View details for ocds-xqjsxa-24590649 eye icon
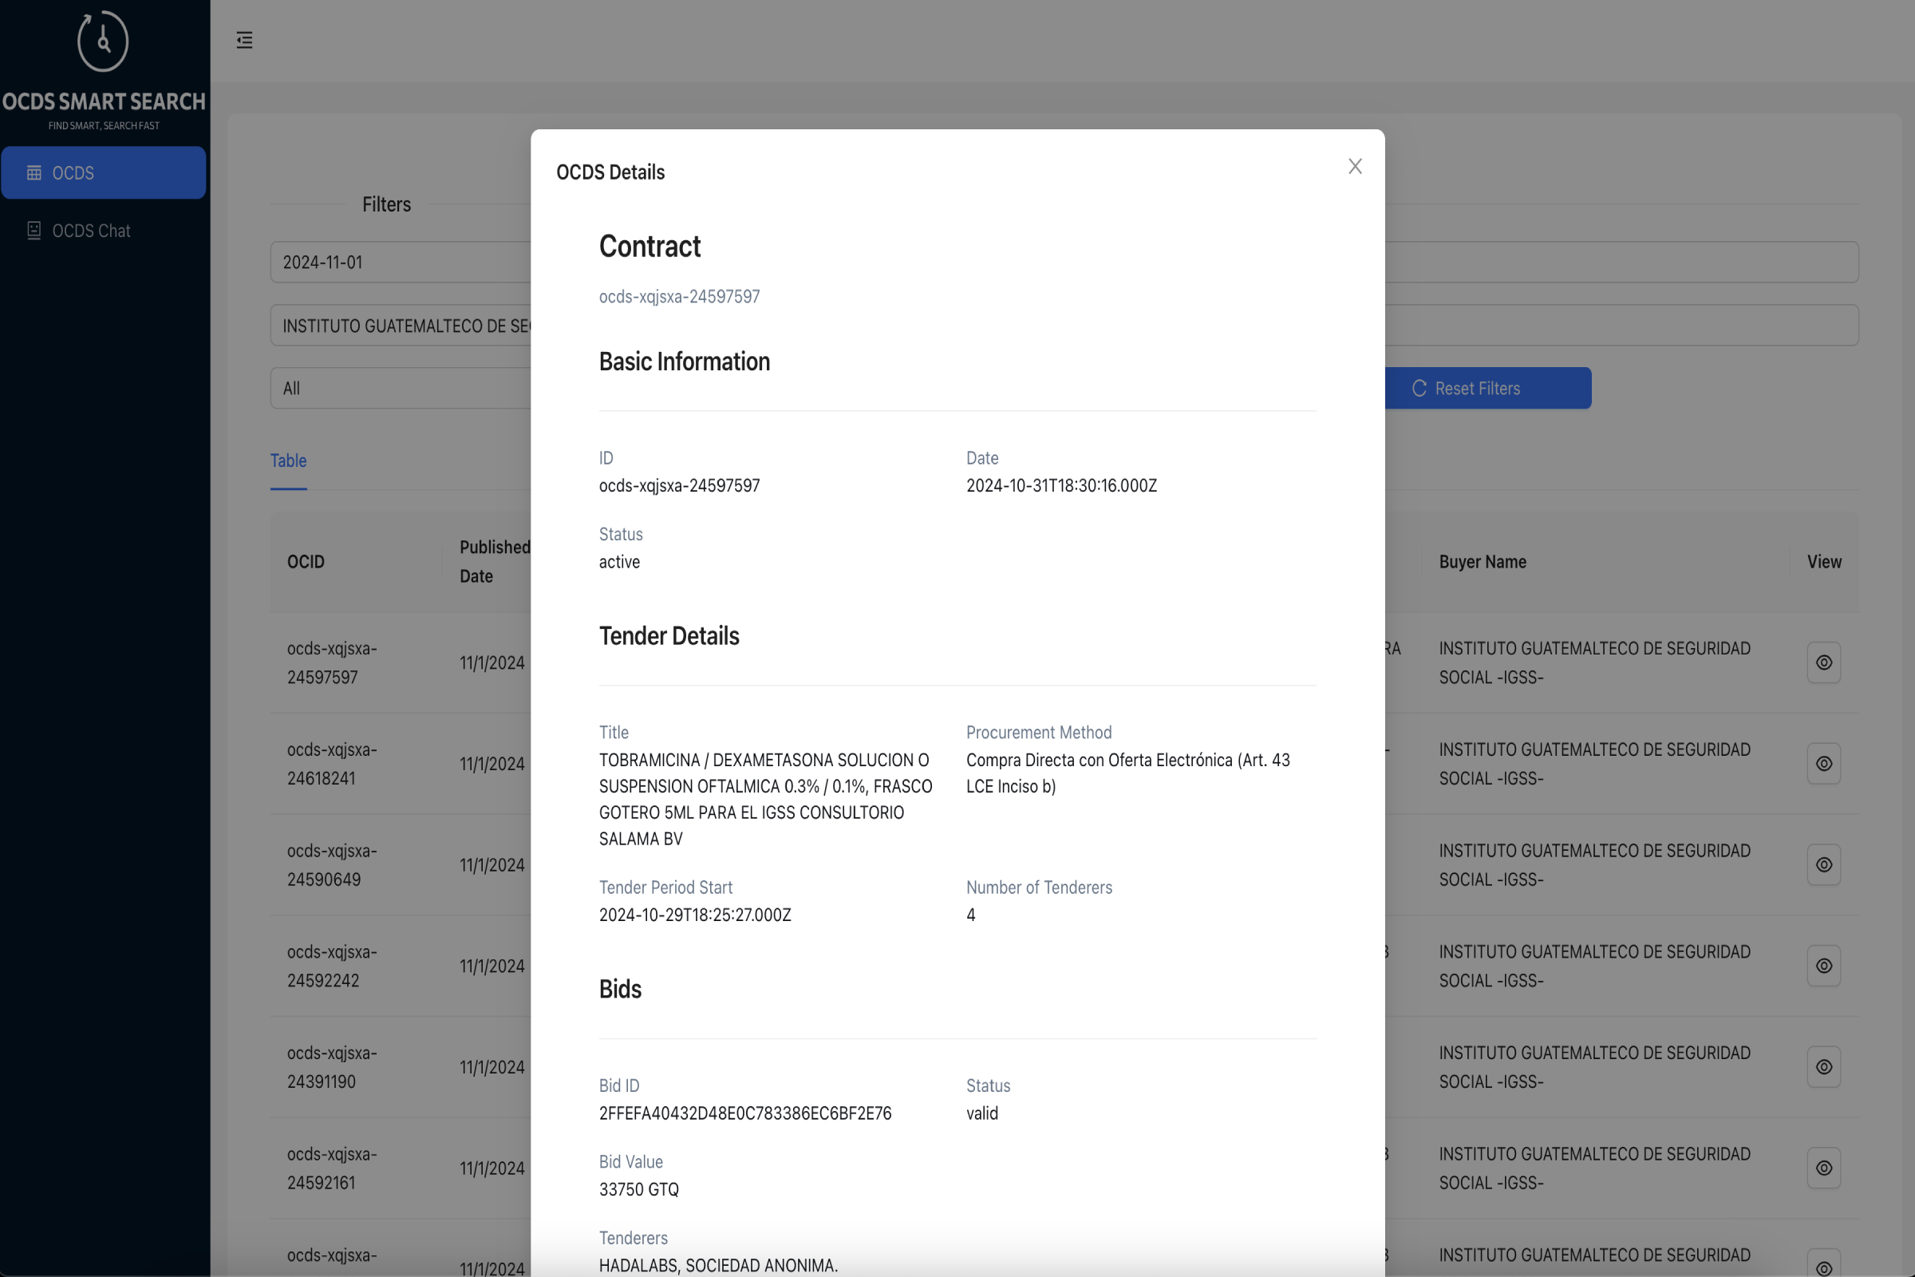This screenshot has width=1915, height=1277. 1824,864
